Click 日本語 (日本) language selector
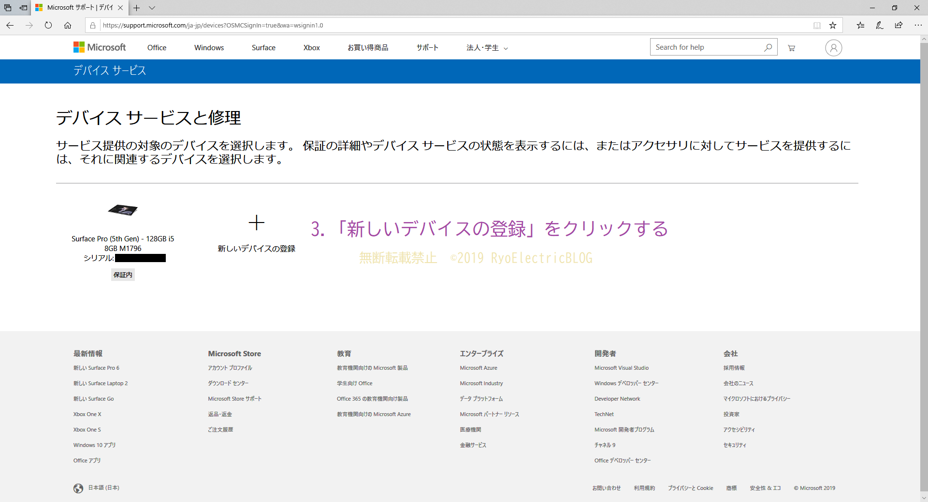Screen dimensions: 928x502 click(103, 488)
